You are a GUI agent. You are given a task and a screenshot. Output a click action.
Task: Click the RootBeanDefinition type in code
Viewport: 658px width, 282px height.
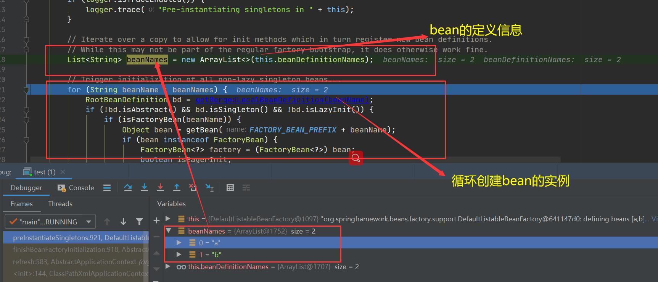[x=126, y=100]
